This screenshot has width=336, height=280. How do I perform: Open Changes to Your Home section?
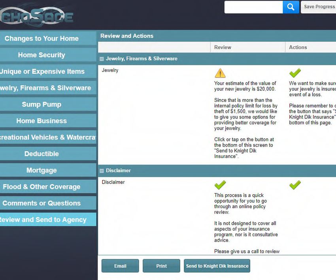tap(48, 38)
